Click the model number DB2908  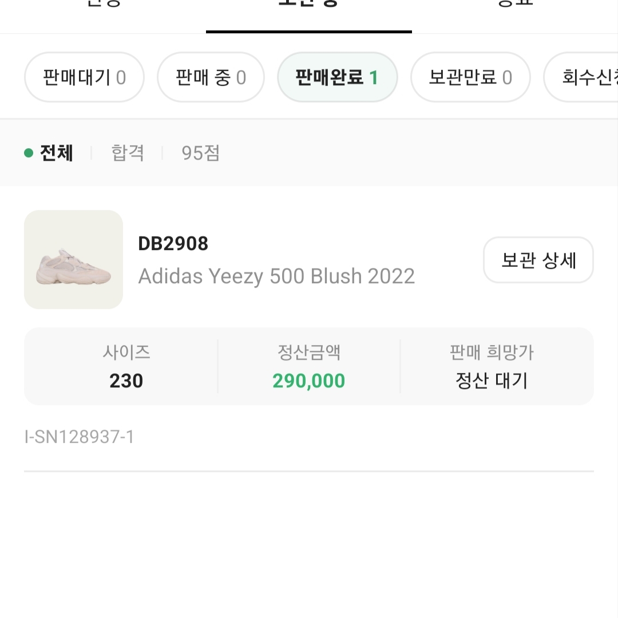tap(173, 244)
